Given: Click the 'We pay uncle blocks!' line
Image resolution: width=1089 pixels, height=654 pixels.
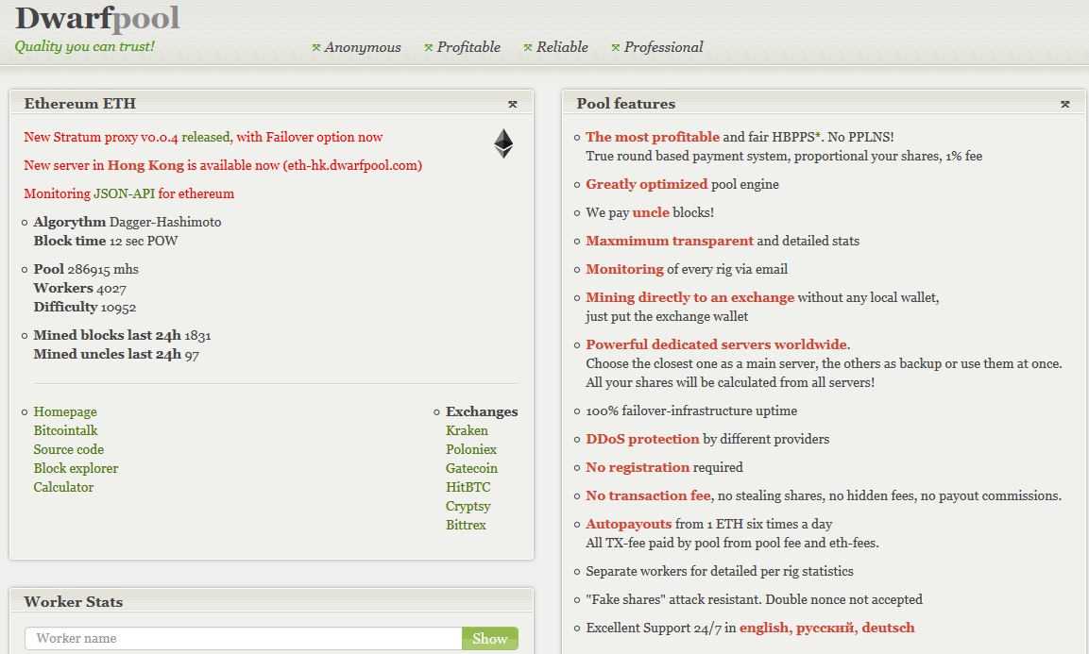Looking at the screenshot, I should click(650, 212).
